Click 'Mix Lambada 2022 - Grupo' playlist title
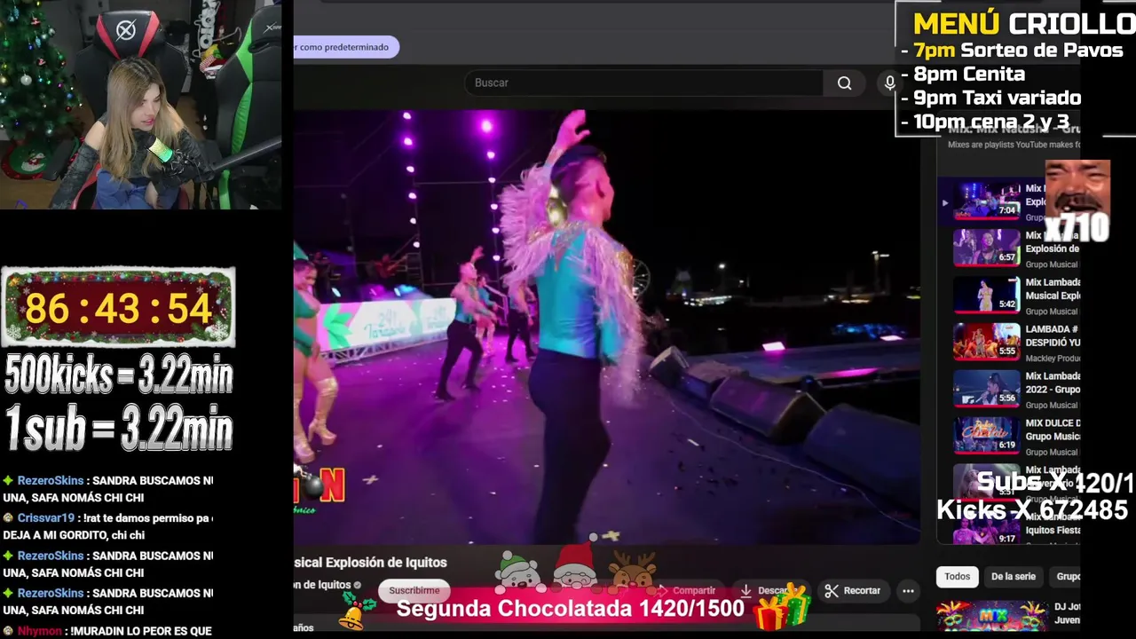This screenshot has height=639, width=1136. [x=1053, y=383]
